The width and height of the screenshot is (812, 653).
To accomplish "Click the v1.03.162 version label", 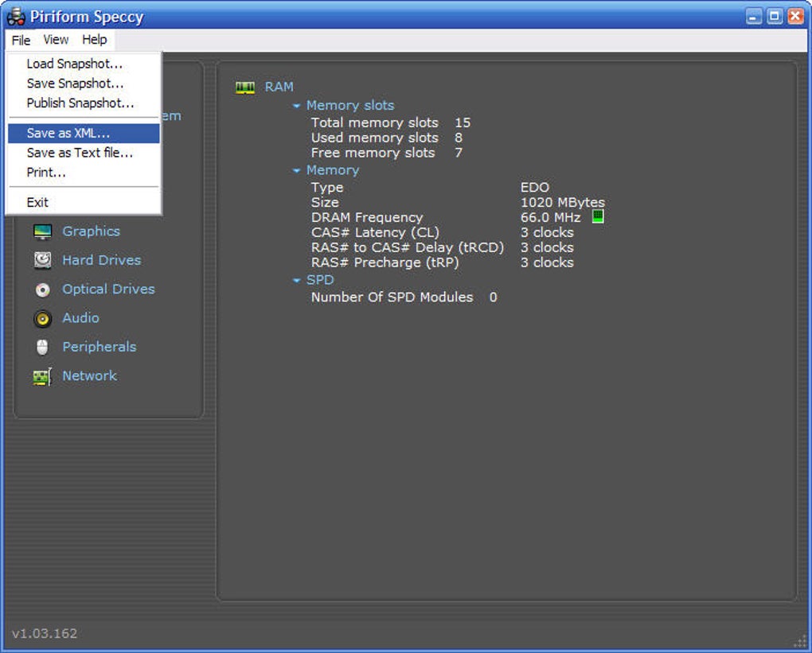I will [x=45, y=633].
